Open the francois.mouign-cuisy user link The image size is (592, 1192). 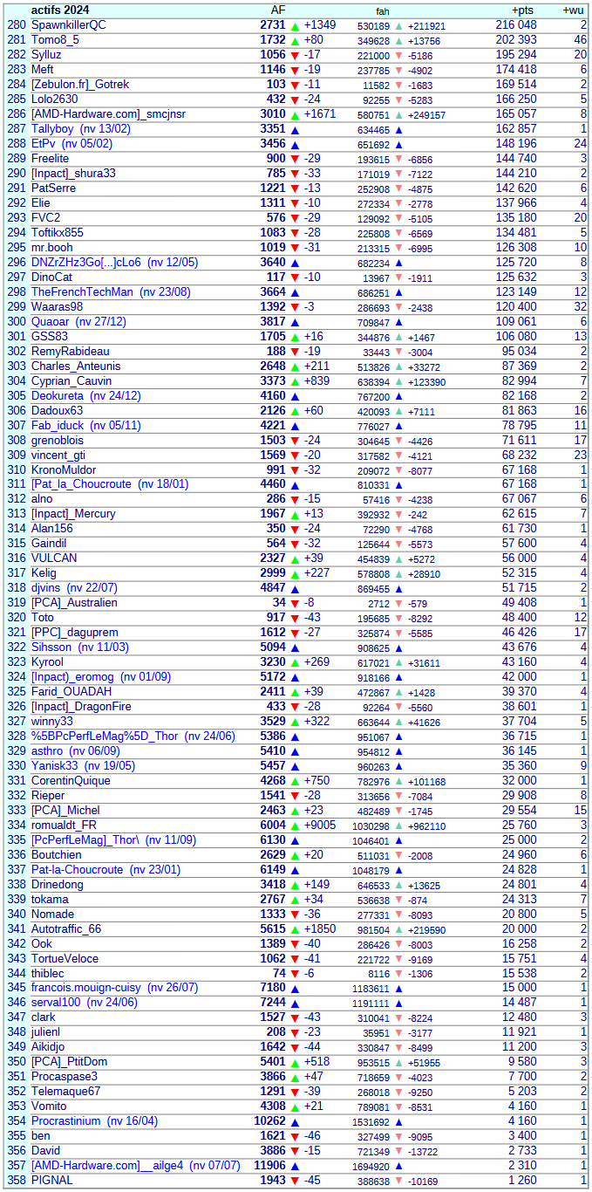(x=85, y=988)
